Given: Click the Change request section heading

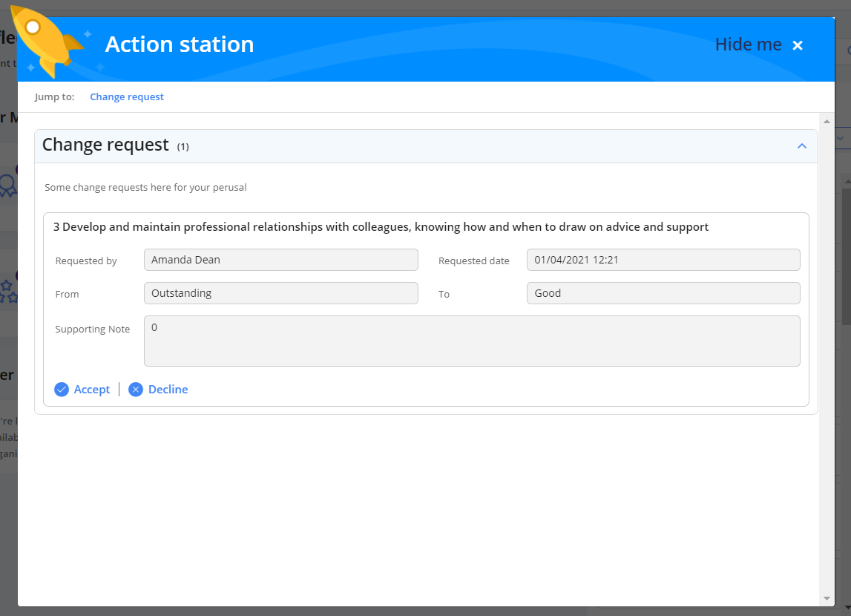Looking at the screenshot, I should click(105, 145).
